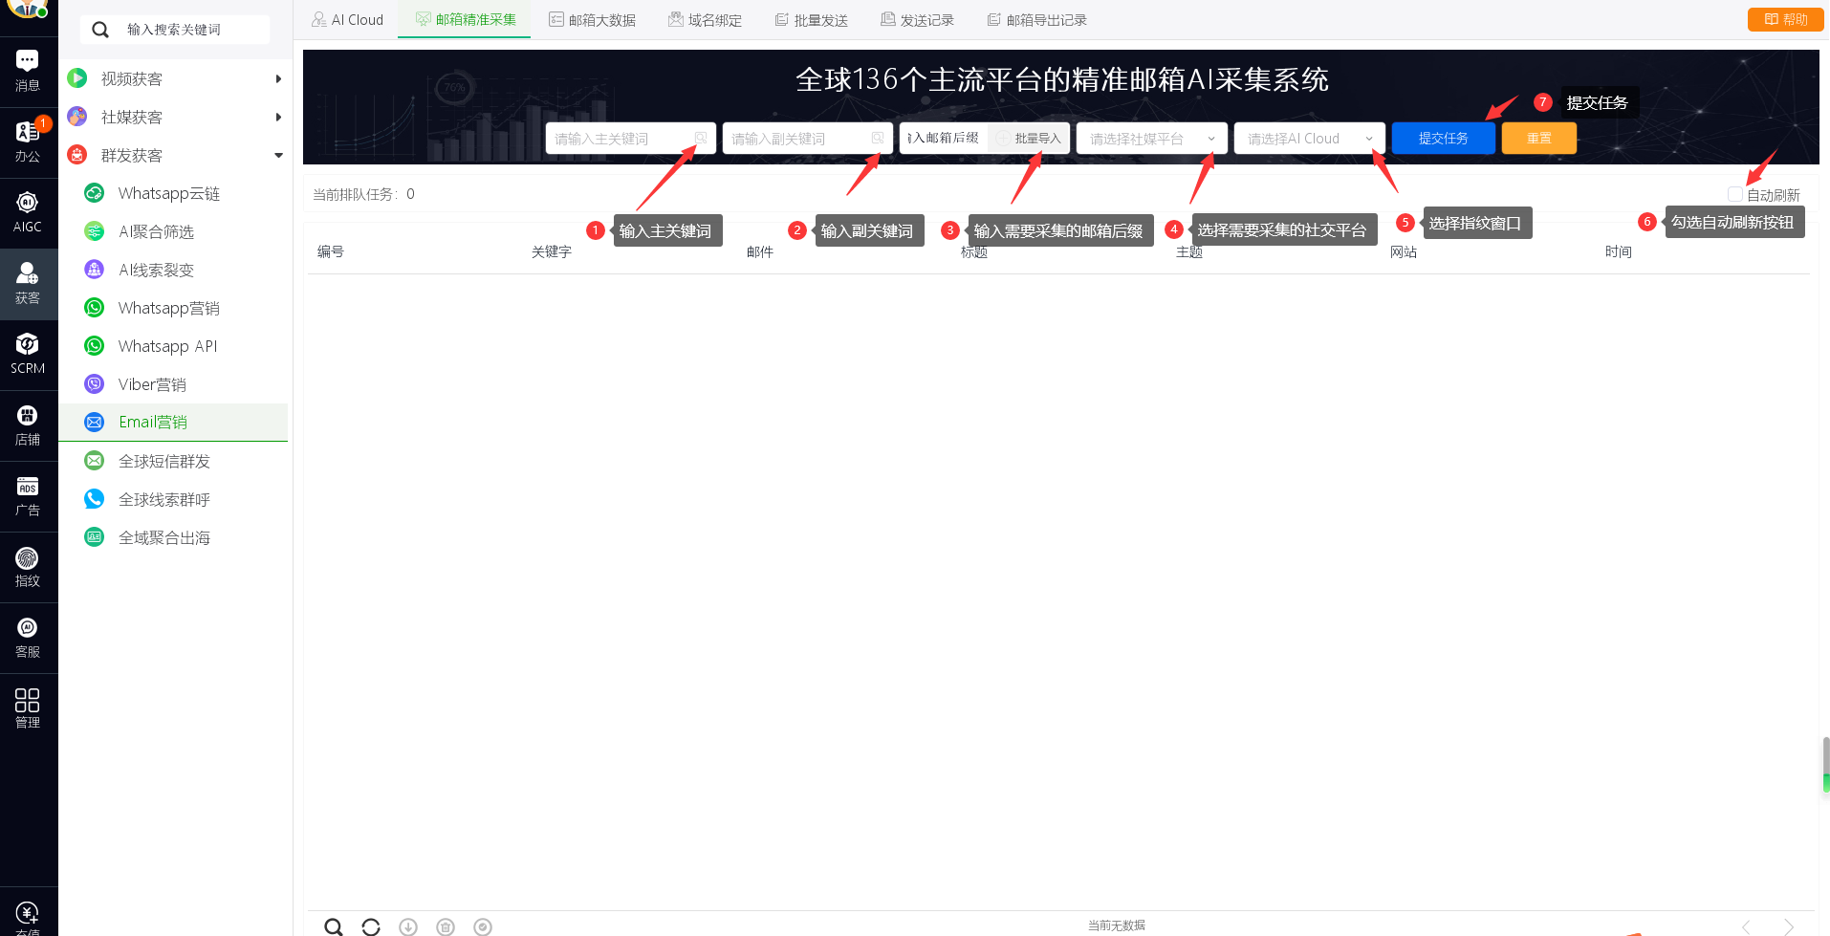The height and width of the screenshot is (936, 1830).
Task: Open Viber营销 menu entry
Action: pos(173,384)
